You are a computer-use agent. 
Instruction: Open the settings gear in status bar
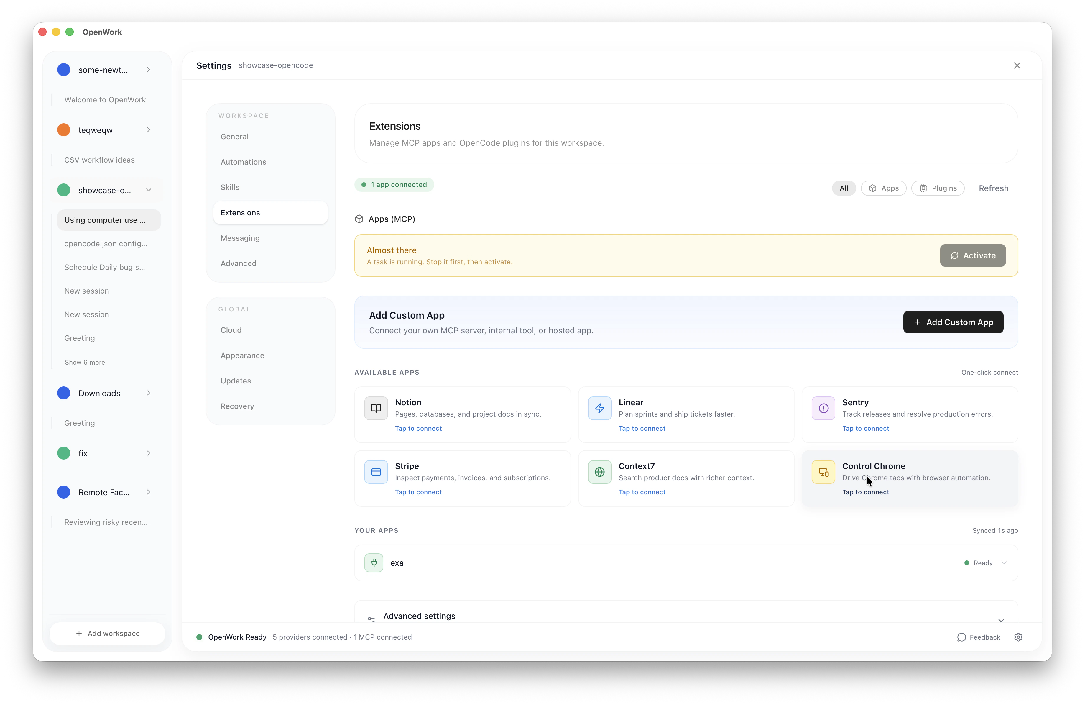pos(1018,637)
